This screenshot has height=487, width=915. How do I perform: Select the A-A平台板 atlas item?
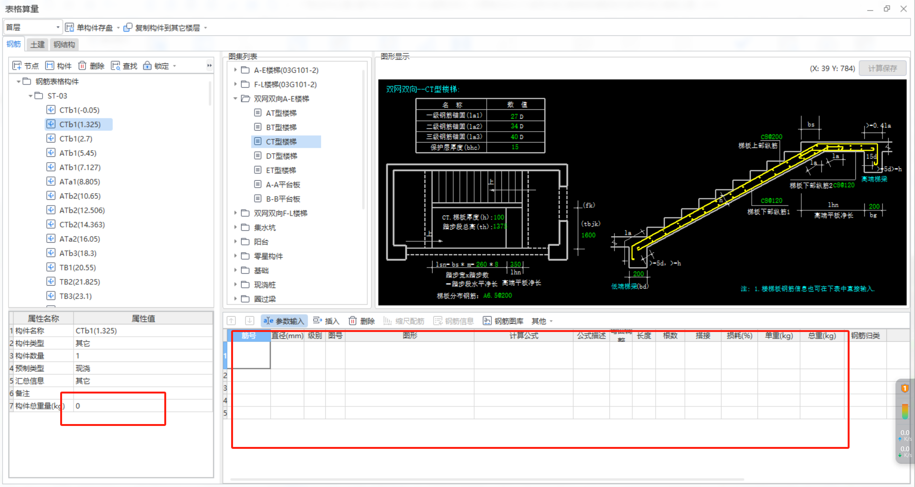[x=283, y=185]
